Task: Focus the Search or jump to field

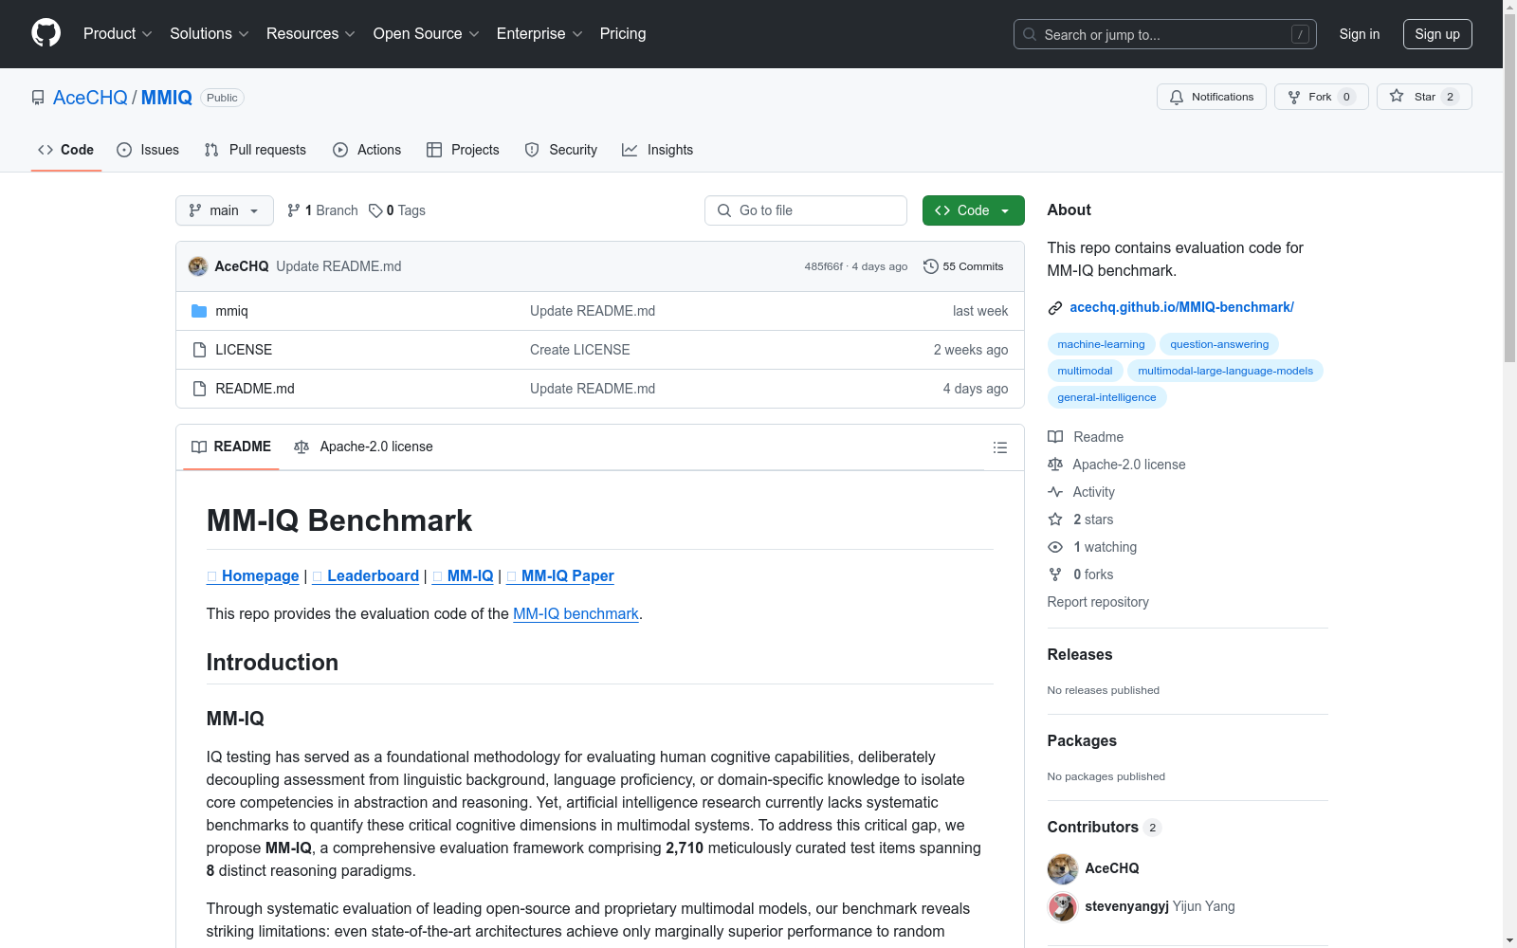Action: [1165, 34]
